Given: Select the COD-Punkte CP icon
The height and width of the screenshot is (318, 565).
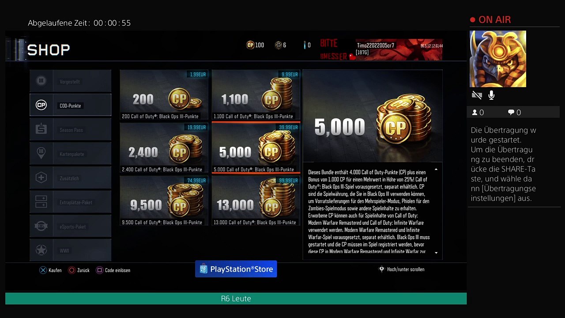Looking at the screenshot, I should coord(41,105).
